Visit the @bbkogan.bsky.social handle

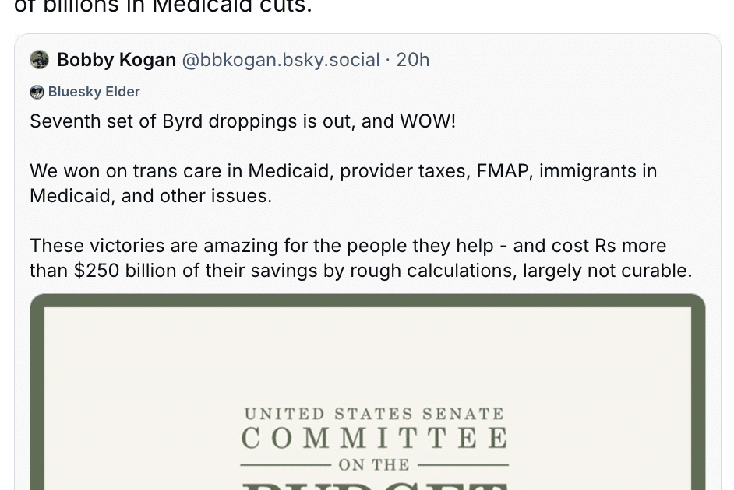[x=281, y=60]
